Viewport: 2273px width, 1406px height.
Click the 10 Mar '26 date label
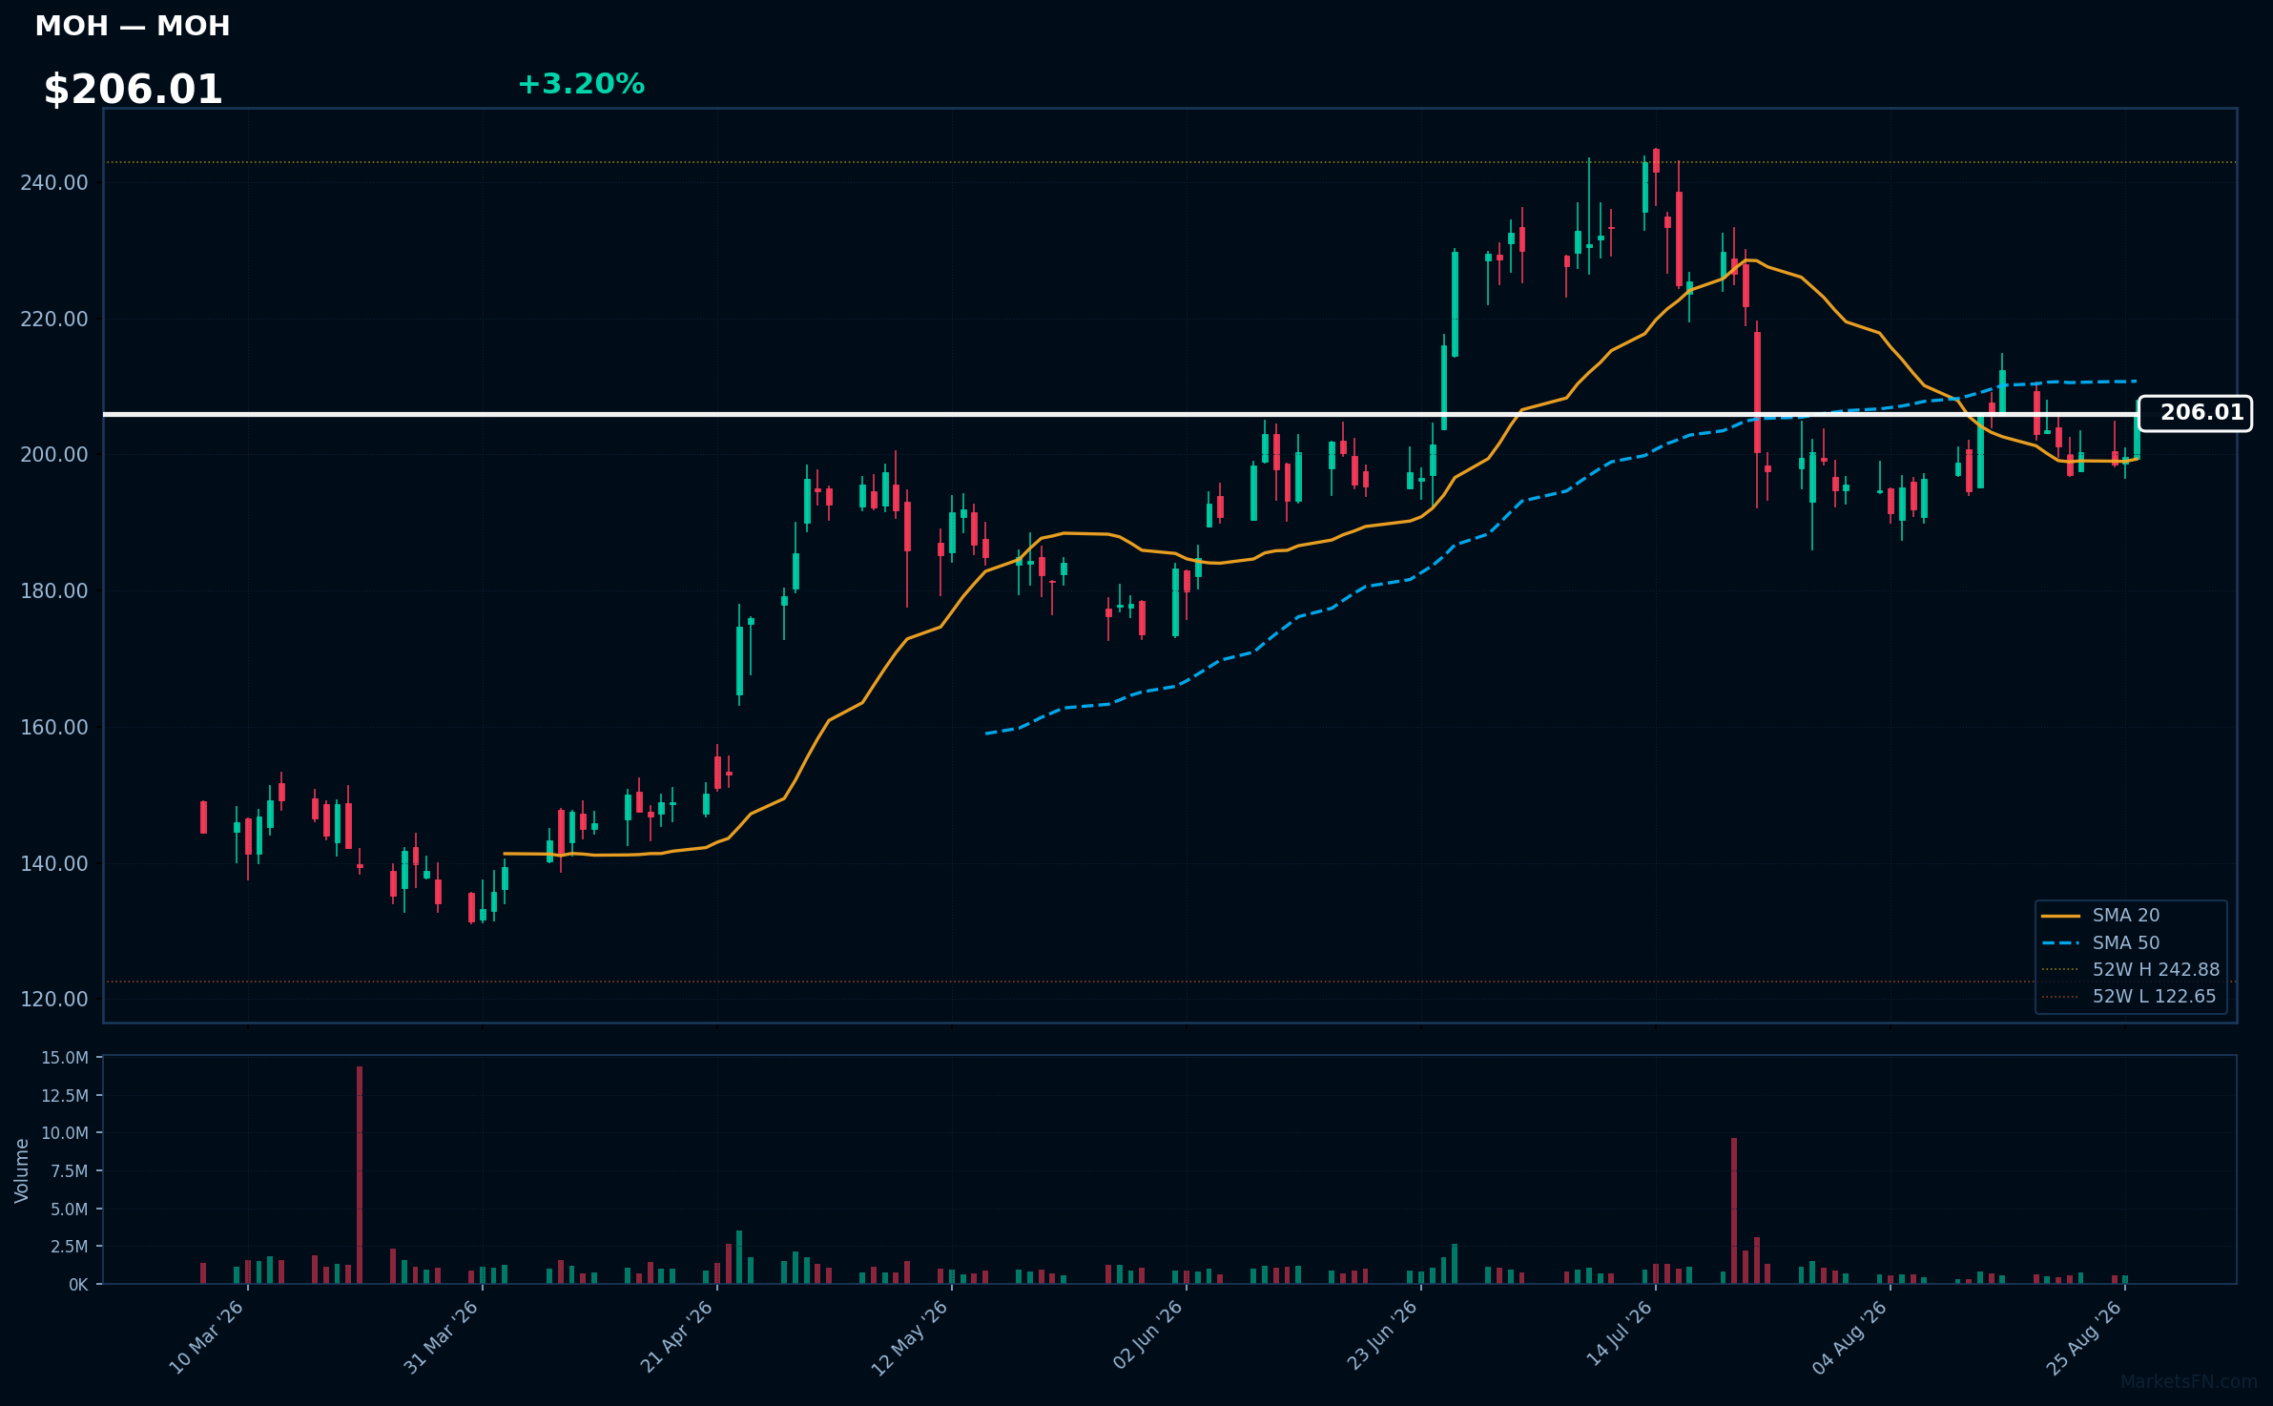207,1337
